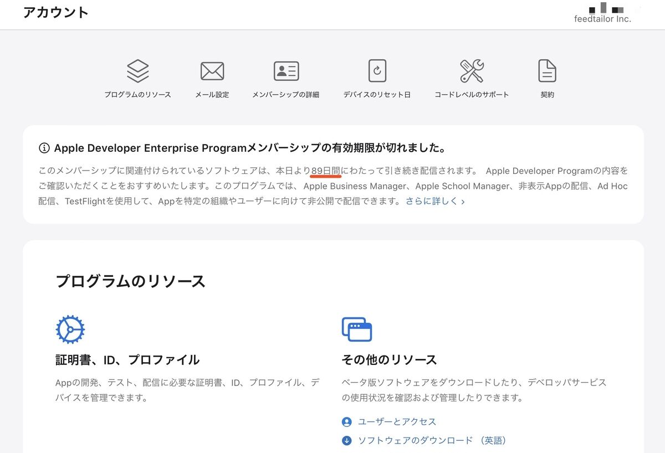
Task: Click the プログラムのリソース label in top navigation
Action: (x=138, y=95)
